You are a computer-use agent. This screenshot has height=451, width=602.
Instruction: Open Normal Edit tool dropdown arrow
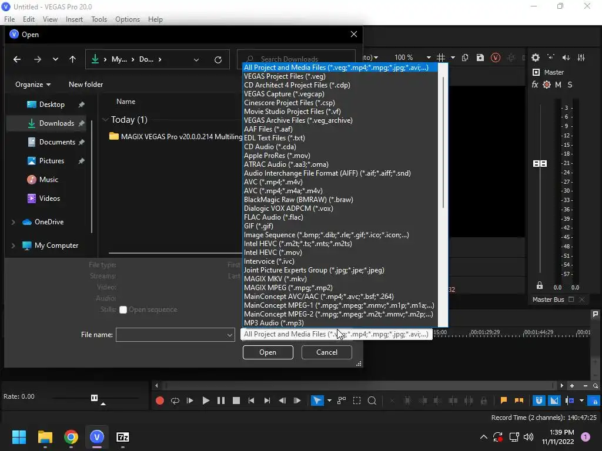click(329, 400)
